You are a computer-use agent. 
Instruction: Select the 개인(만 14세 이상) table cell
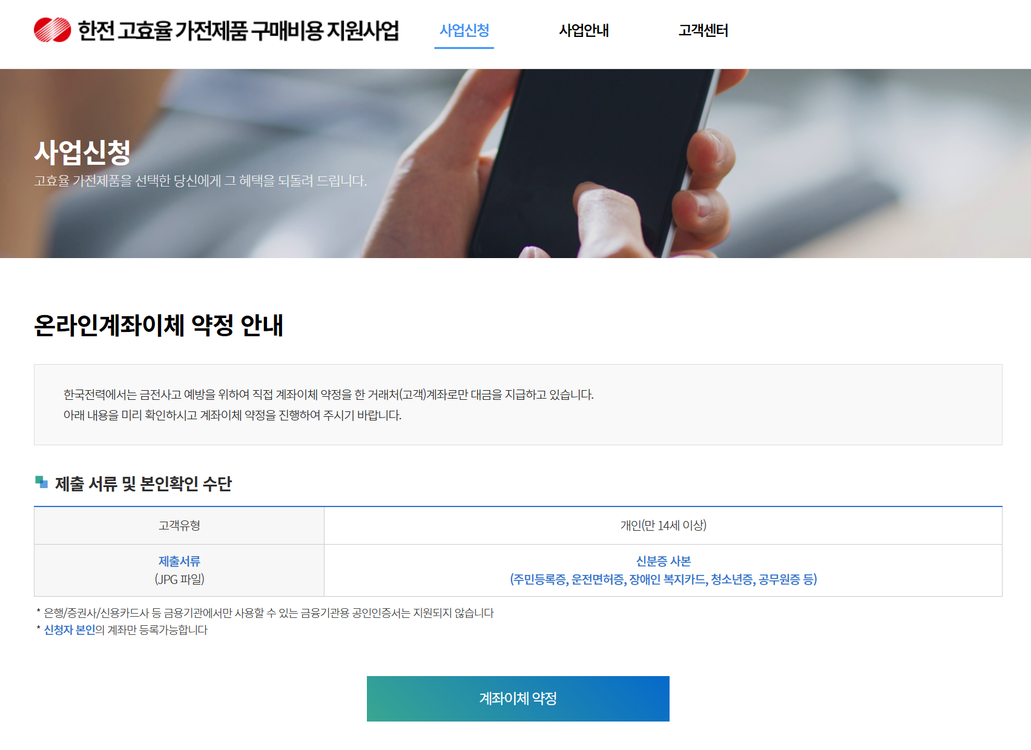pyautogui.click(x=664, y=526)
